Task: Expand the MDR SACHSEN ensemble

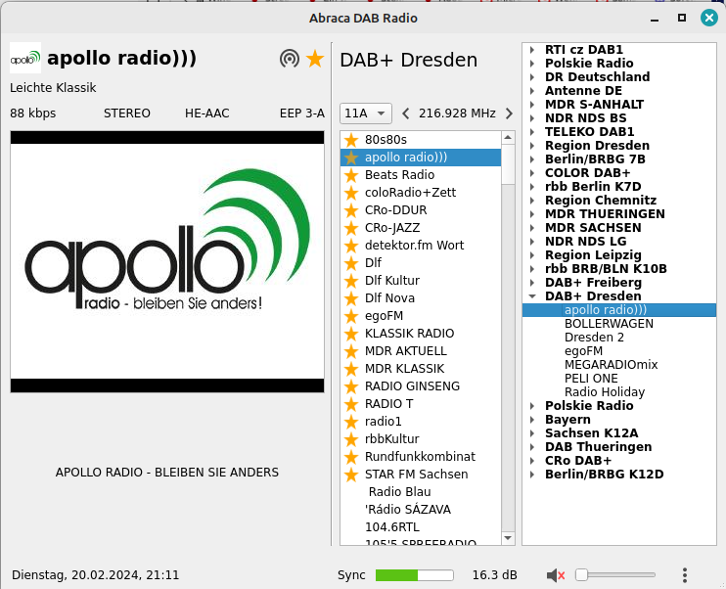Action: tap(532, 228)
